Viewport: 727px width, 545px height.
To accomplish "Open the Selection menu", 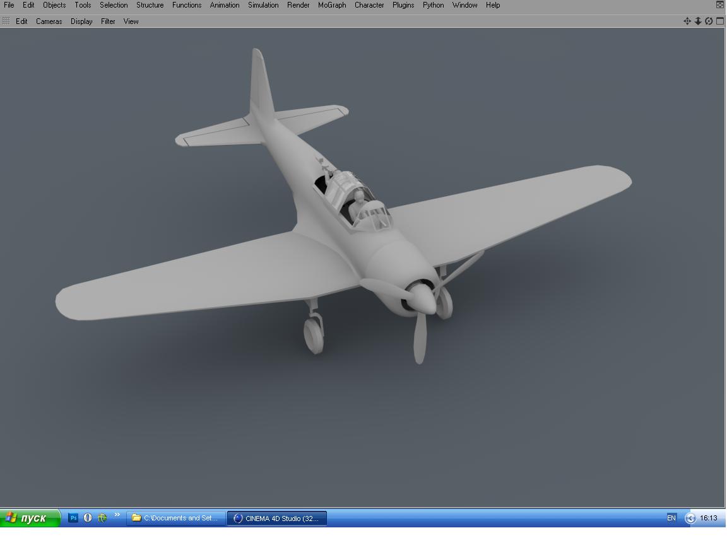I will pos(114,5).
